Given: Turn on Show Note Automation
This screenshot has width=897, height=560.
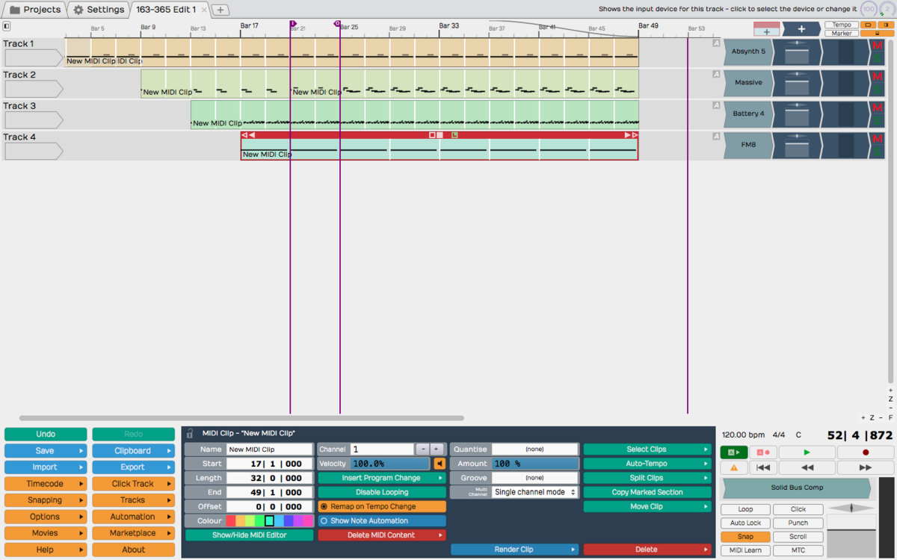Looking at the screenshot, I should (x=324, y=520).
